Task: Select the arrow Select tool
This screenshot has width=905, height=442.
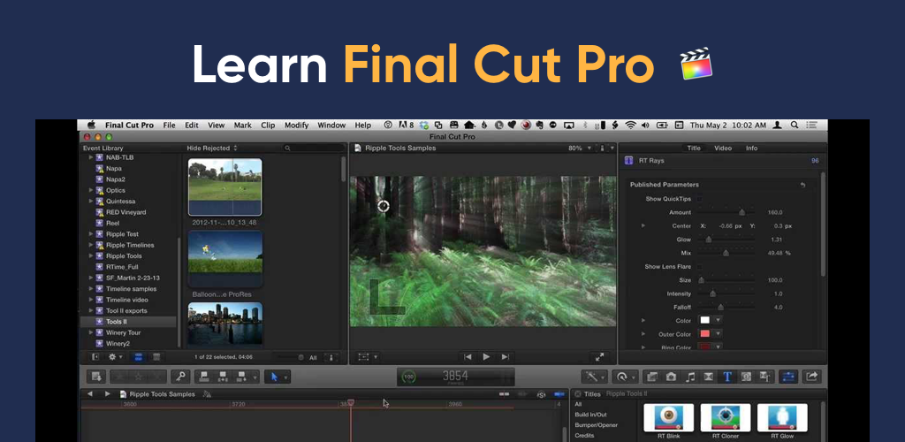Action: (274, 377)
